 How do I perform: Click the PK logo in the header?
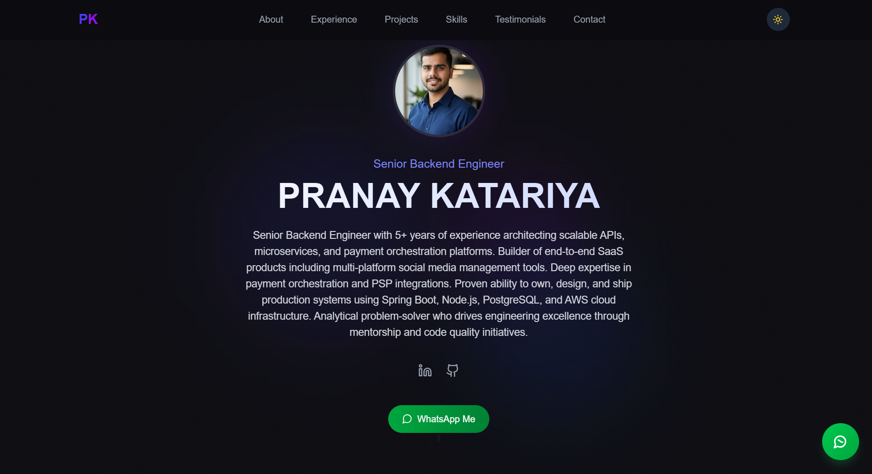[x=88, y=19]
